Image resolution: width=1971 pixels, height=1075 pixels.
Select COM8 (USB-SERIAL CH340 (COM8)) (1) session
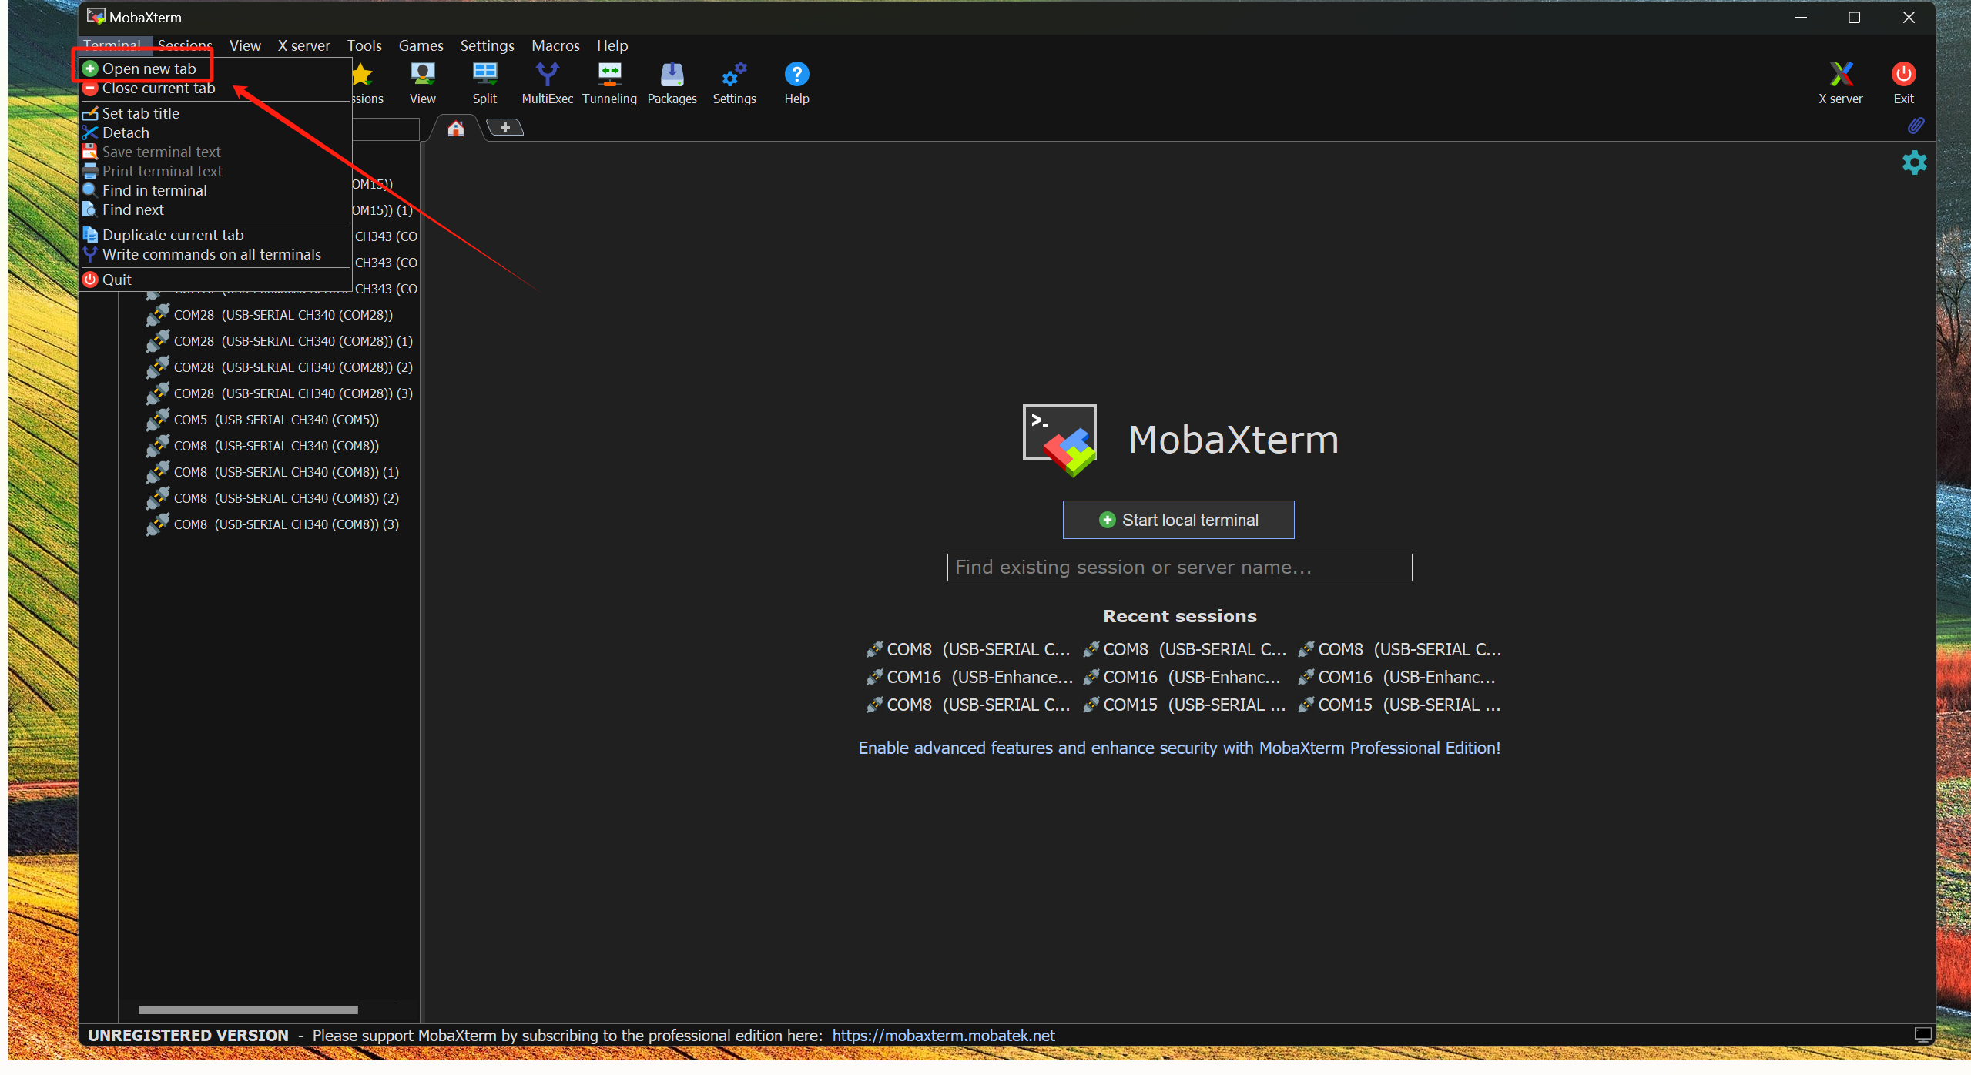coord(273,472)
